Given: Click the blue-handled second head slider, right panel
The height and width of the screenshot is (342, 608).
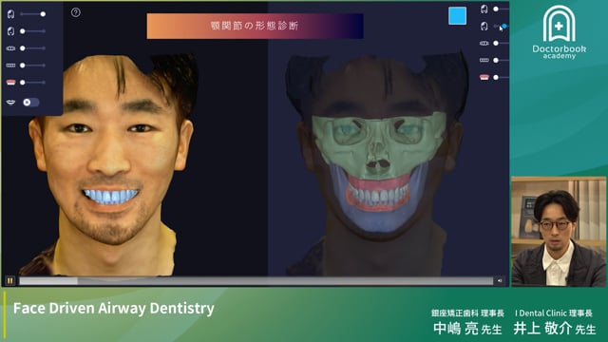Looking at the screenshot, I should pos(501,26).
